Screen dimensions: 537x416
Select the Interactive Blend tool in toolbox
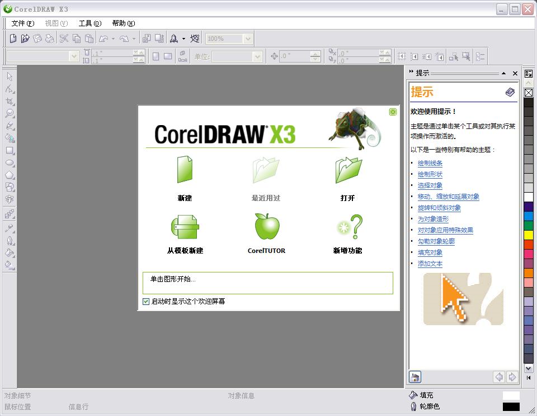[10, 214]
